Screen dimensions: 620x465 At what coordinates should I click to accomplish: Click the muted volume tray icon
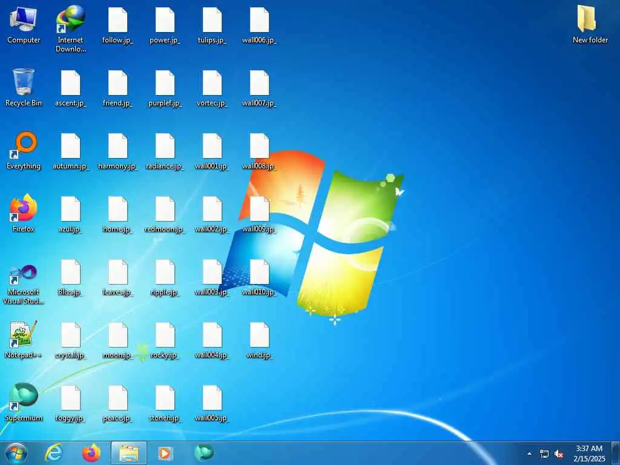559,454
